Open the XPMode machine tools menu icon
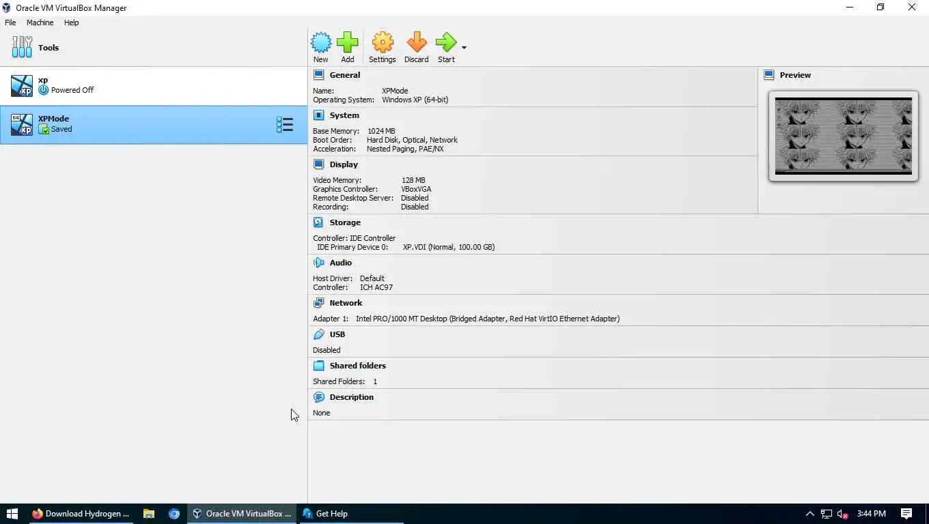This screenshot has width=929, height=524. (x=285, y=124)
